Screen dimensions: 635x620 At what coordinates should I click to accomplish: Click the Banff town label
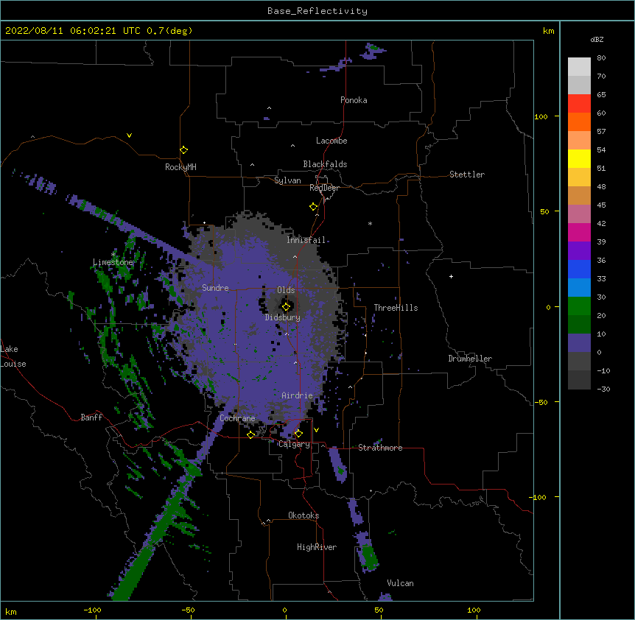91,418
